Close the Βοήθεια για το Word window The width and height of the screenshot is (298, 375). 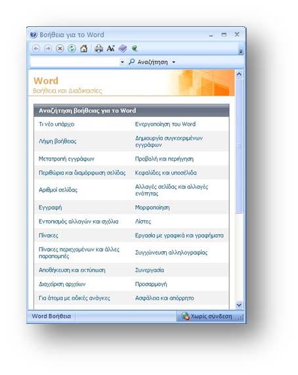tap(237, 35)
